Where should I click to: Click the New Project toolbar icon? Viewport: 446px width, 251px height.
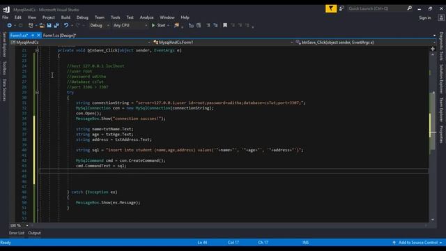[31, 25]
